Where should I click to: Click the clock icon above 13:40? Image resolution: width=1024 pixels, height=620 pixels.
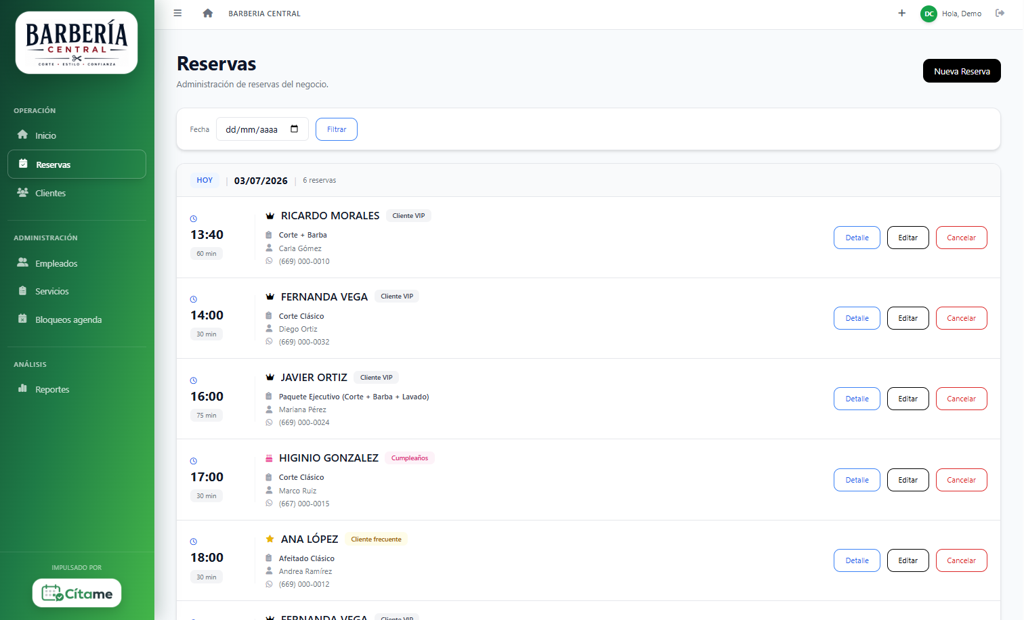click(194, 219)
